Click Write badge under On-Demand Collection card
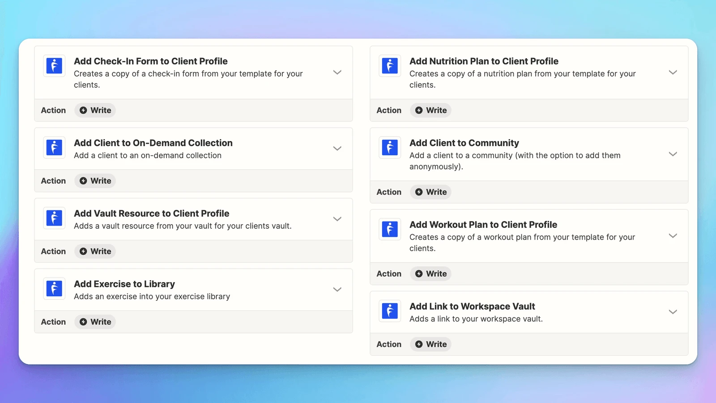This screenshot has width=716, height=403. (95, 181)
